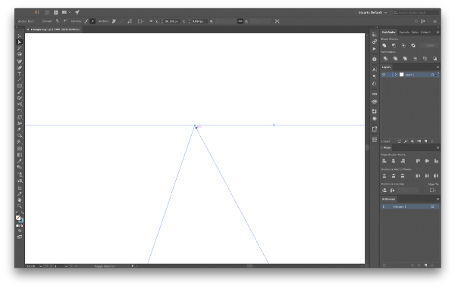
Task: Select the Lasso tool
Action: point(20,54)
